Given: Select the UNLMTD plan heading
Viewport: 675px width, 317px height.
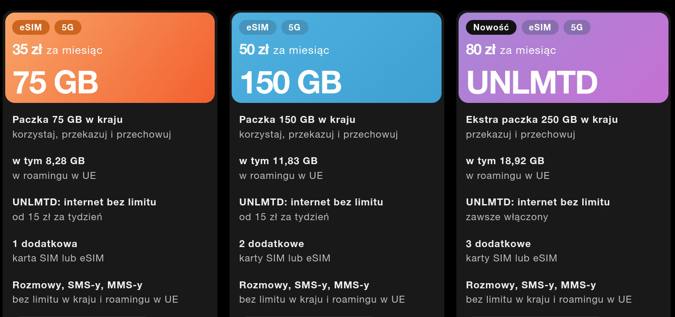Looking at the screenshot, I should 532,82.
